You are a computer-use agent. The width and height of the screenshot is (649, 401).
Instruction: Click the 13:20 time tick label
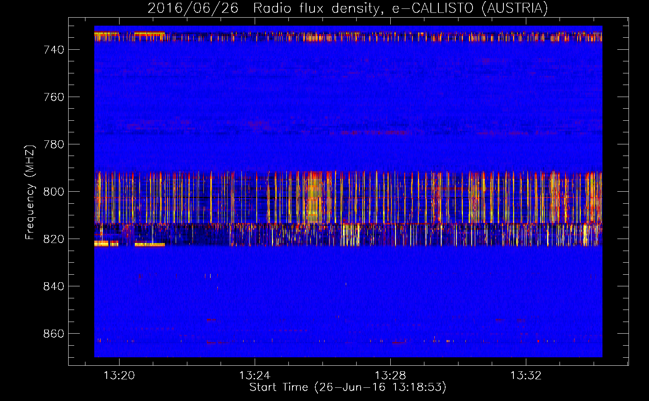tap(119, 375)
